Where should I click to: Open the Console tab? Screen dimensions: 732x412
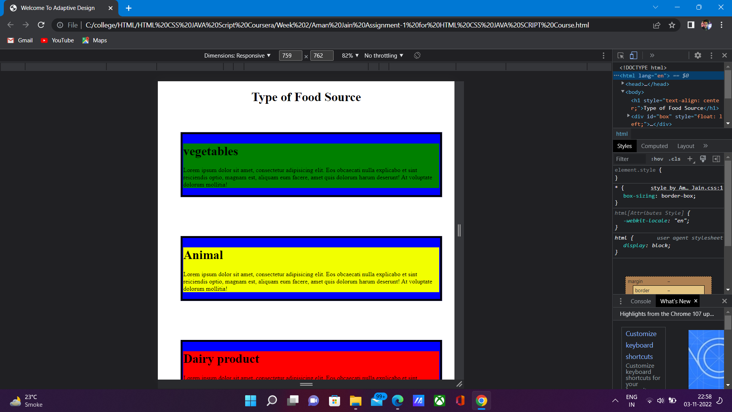click(x=640, y=301)
